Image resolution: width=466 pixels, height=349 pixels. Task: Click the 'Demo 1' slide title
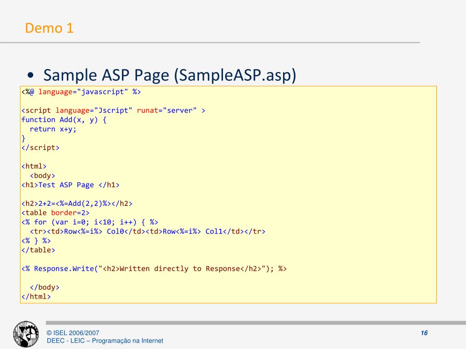49,28
